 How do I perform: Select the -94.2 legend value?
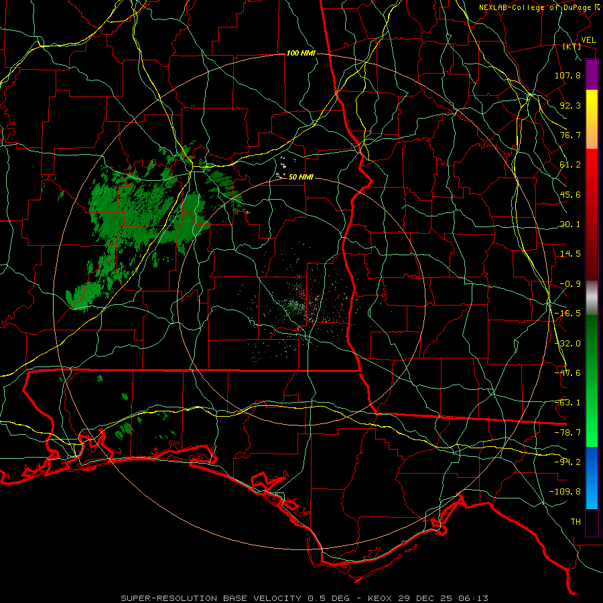click(x=567, y=462)
